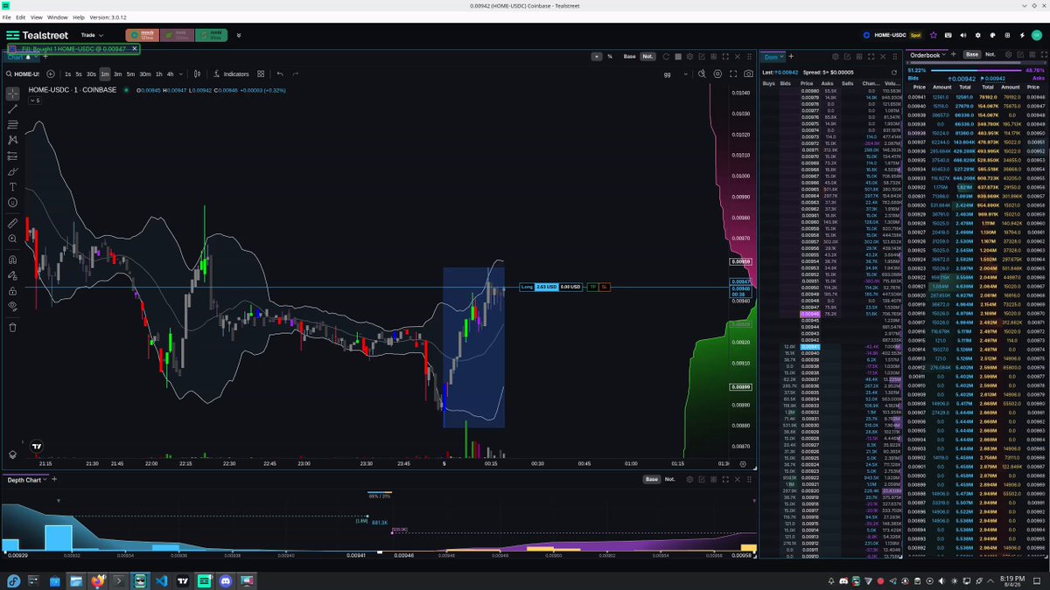Click the TP button on the Long position
The width and height of the screenshot is (1050, 590).
pyautogui.click(x=592, y=287)
